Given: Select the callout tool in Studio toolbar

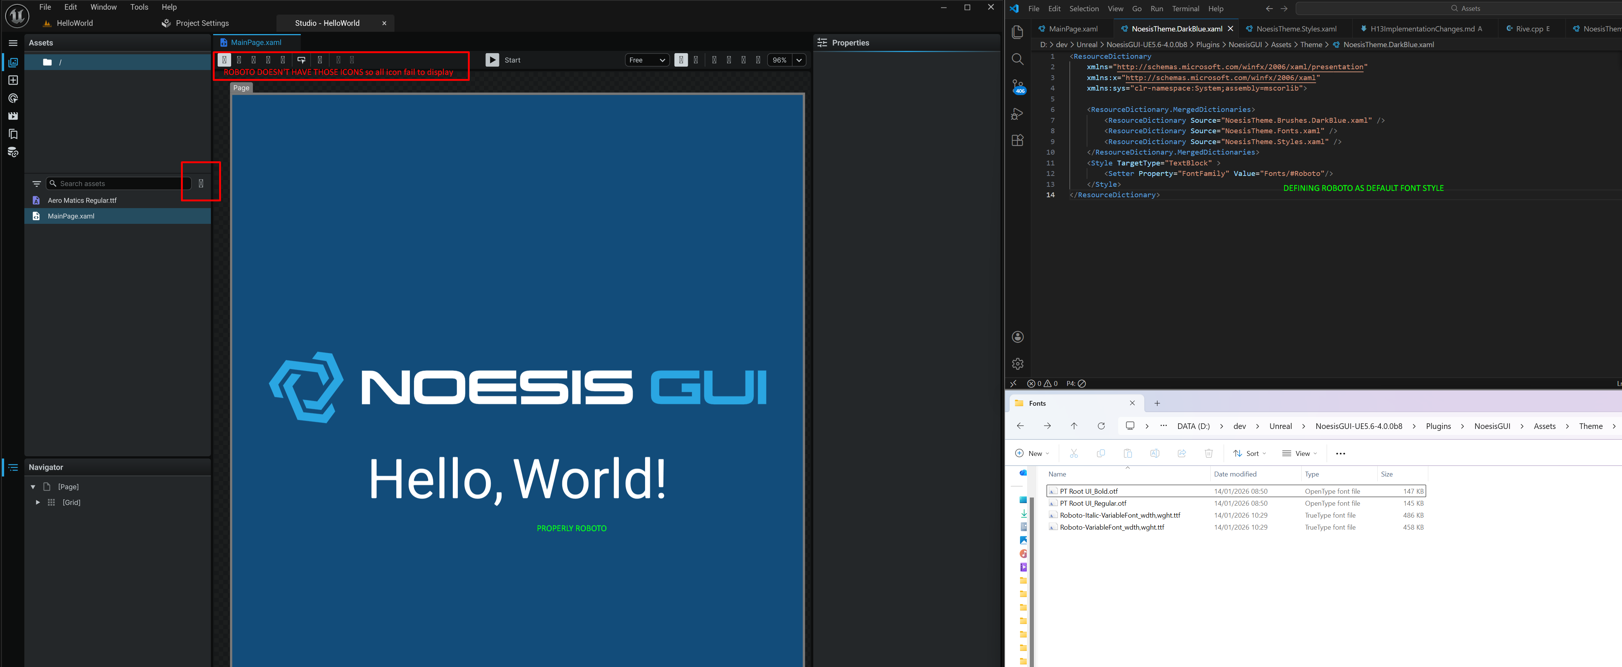Looking at the screenshot, I should pyautogui.click(x=301, y=60).
